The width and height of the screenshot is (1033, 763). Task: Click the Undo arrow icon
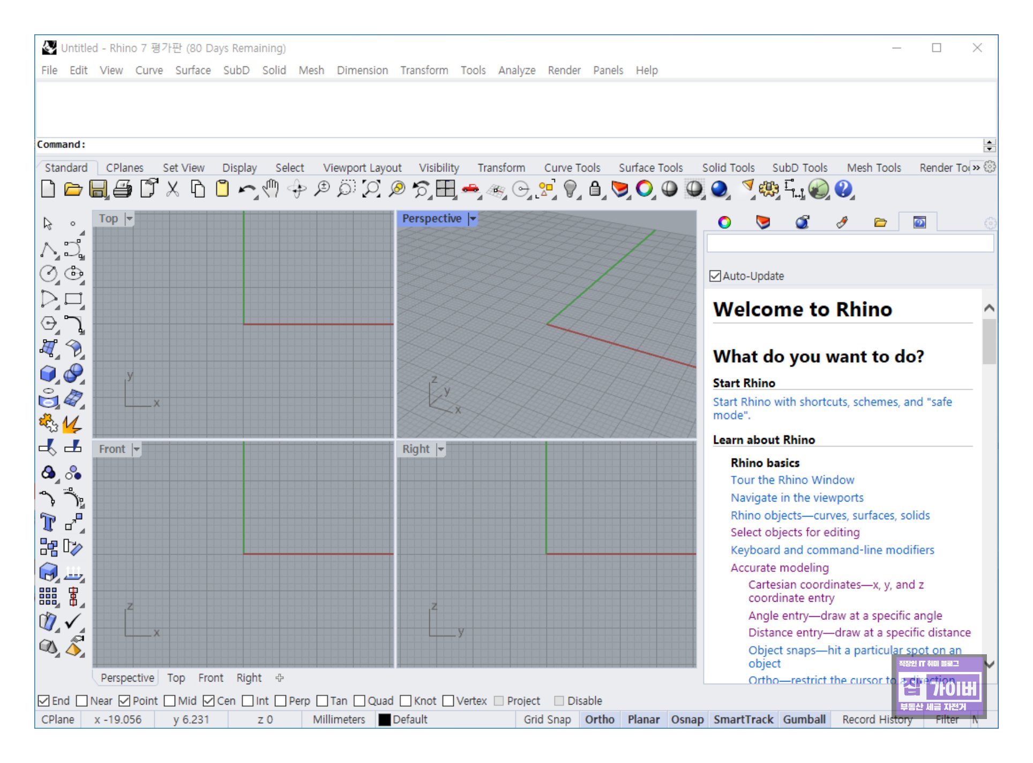tap(247, 189)
